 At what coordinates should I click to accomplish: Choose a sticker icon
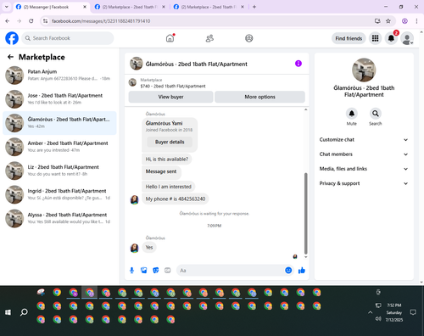pyautogui.click(x=156, y=271)
